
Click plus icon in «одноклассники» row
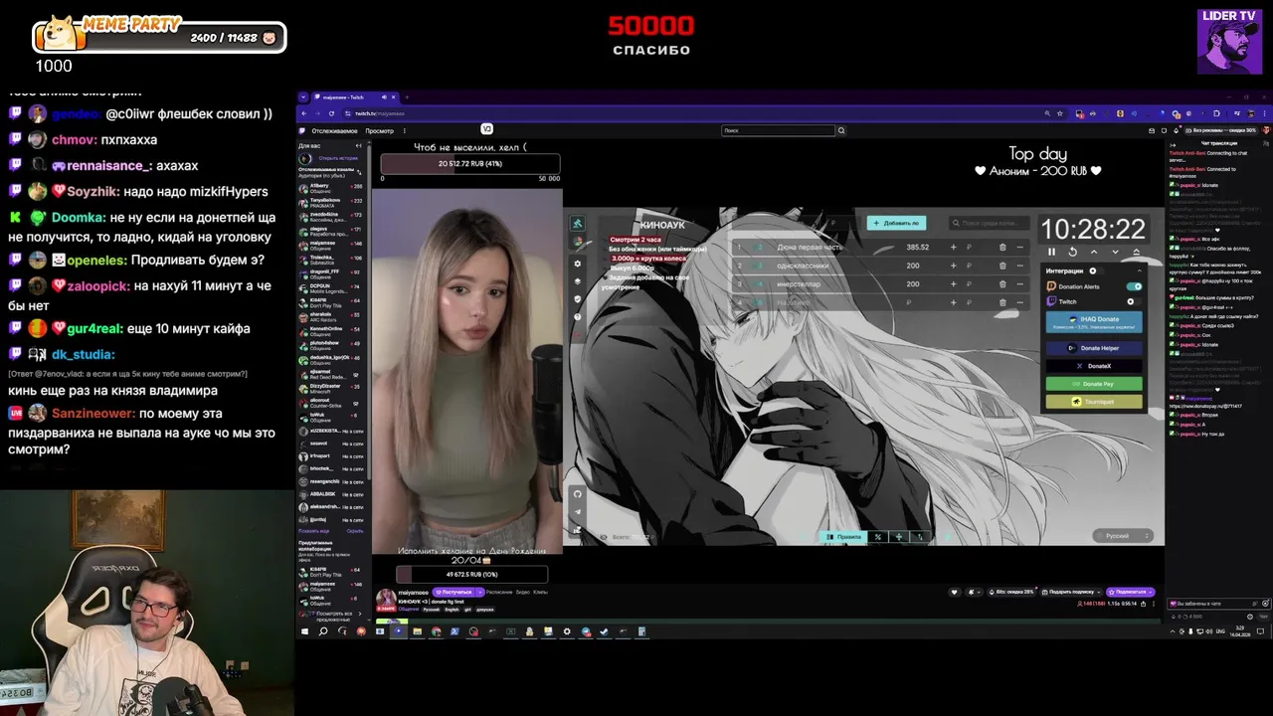click(953, 266)
